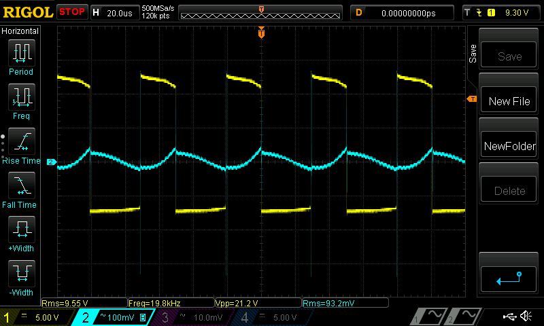Click the falling edge trigger icon
Screen dimensions: 544x326
[479, 13]
